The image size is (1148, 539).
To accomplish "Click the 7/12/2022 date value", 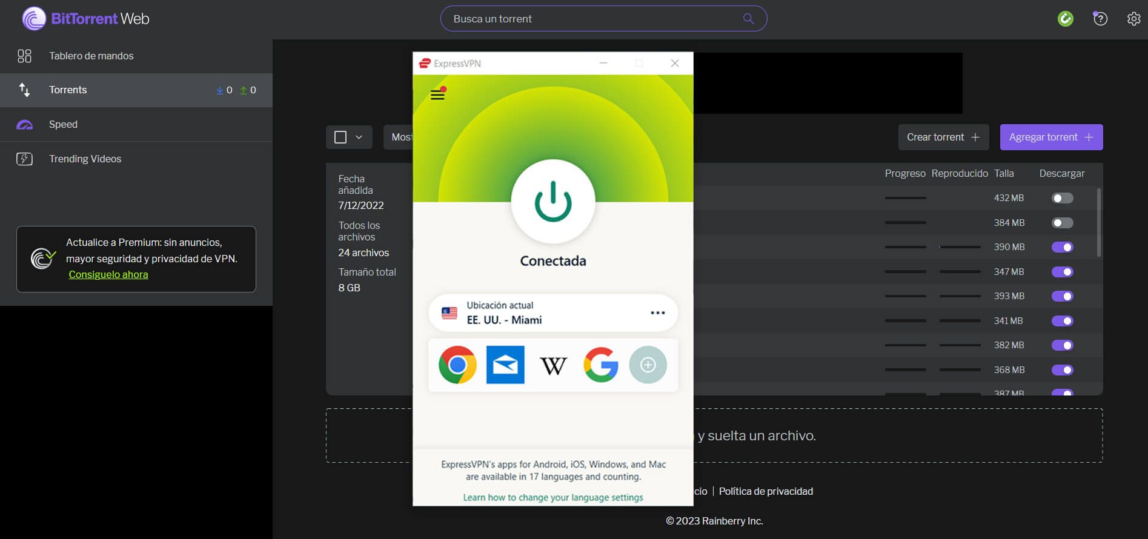I will 361,205.
